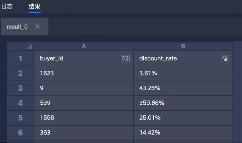This screenshot has width=242, height=143.
Task: Select row 6 header
Action: [21, 133]
